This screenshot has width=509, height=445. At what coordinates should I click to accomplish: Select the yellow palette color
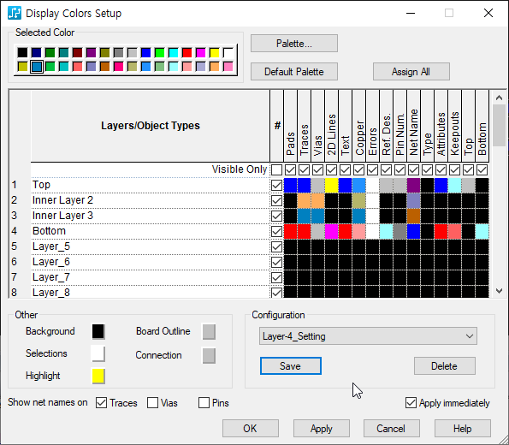pos(214,52)
